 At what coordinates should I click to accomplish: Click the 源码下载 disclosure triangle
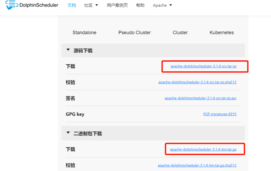point(68,50)
